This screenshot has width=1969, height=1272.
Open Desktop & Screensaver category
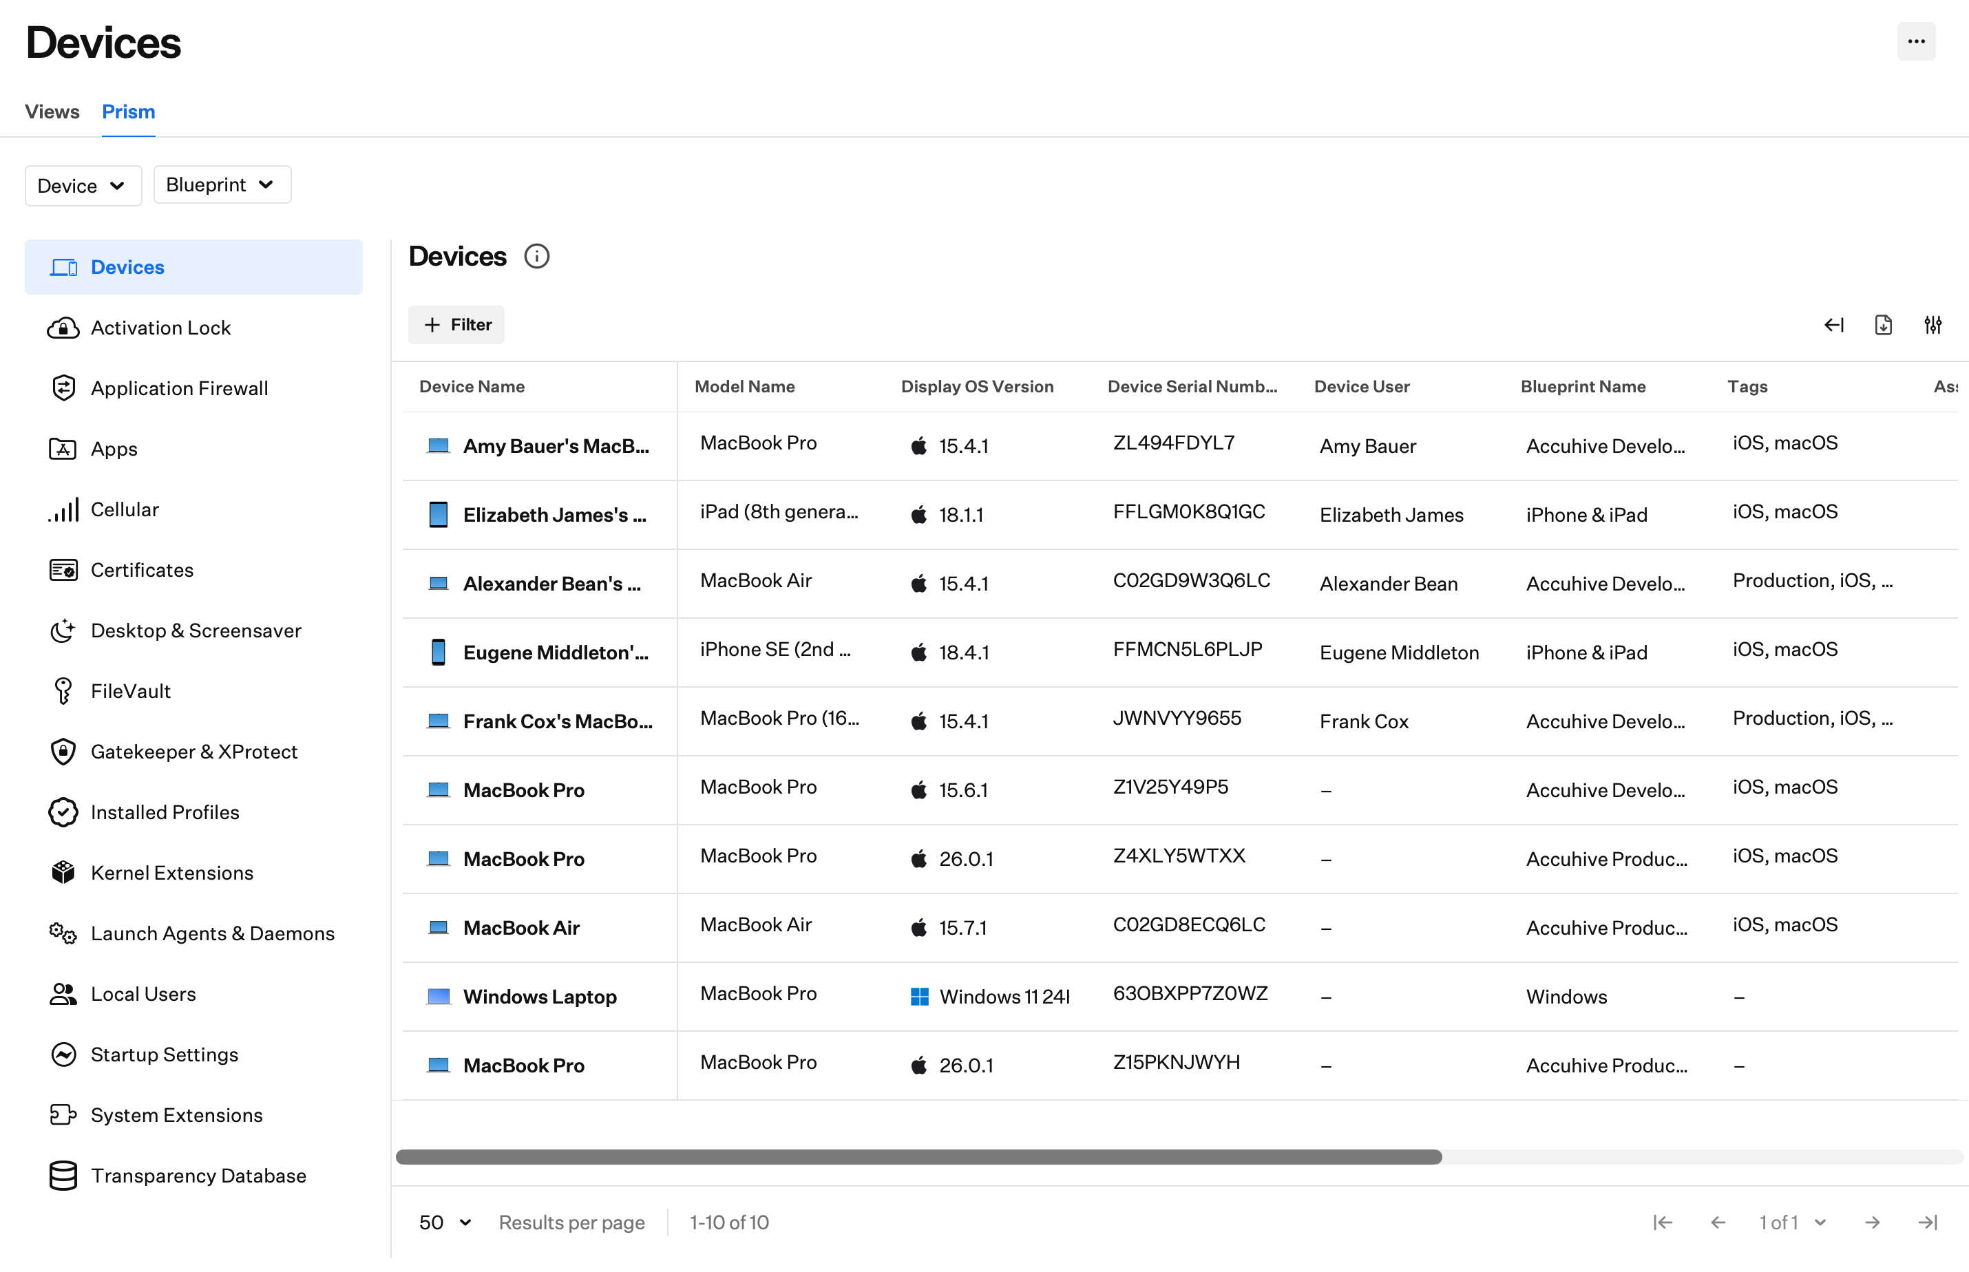click(x=193, y=631)
